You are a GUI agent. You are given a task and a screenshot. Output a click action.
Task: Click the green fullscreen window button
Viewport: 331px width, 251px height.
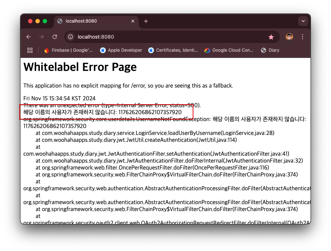45,21
